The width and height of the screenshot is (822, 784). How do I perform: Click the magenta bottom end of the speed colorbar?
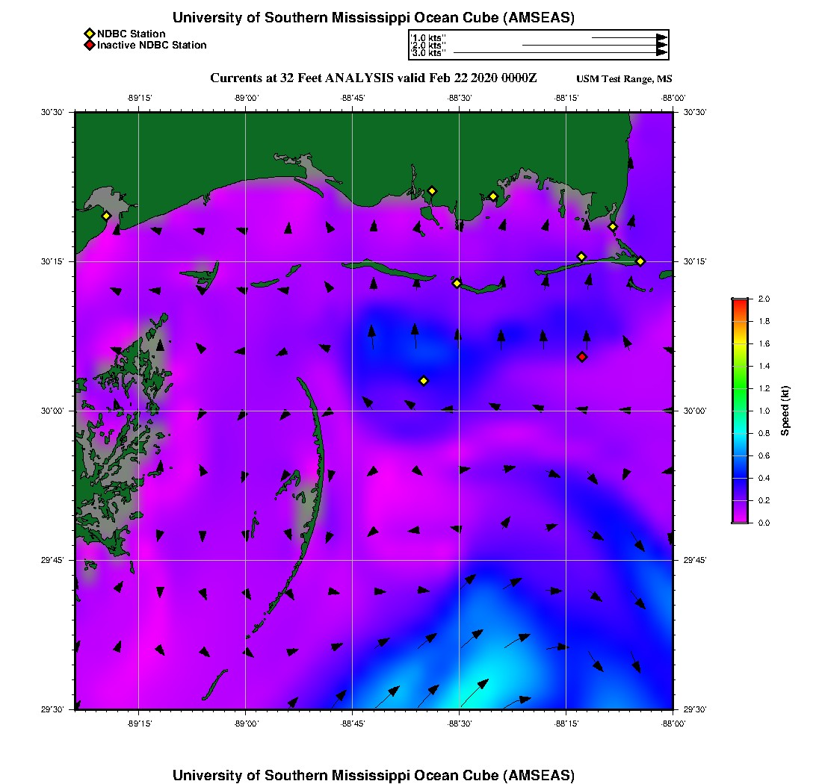click(x=739, y=520)
